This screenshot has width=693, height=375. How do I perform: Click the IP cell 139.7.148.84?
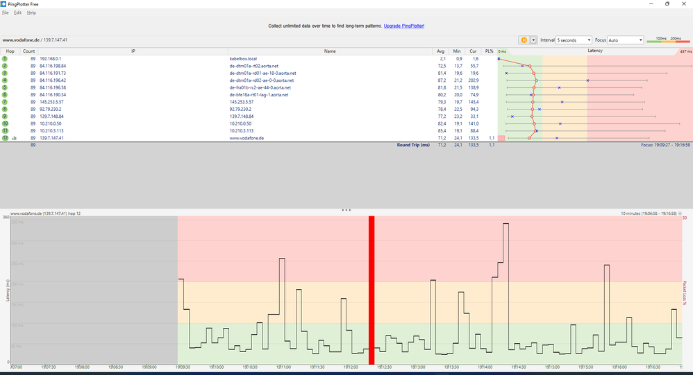tap(51, 116)
